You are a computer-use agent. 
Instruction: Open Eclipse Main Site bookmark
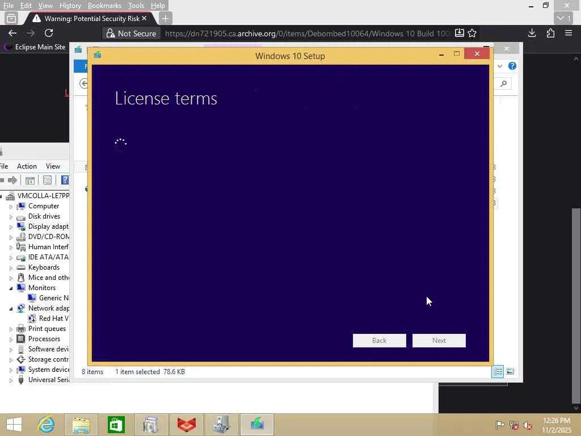[x=35, y=47]
